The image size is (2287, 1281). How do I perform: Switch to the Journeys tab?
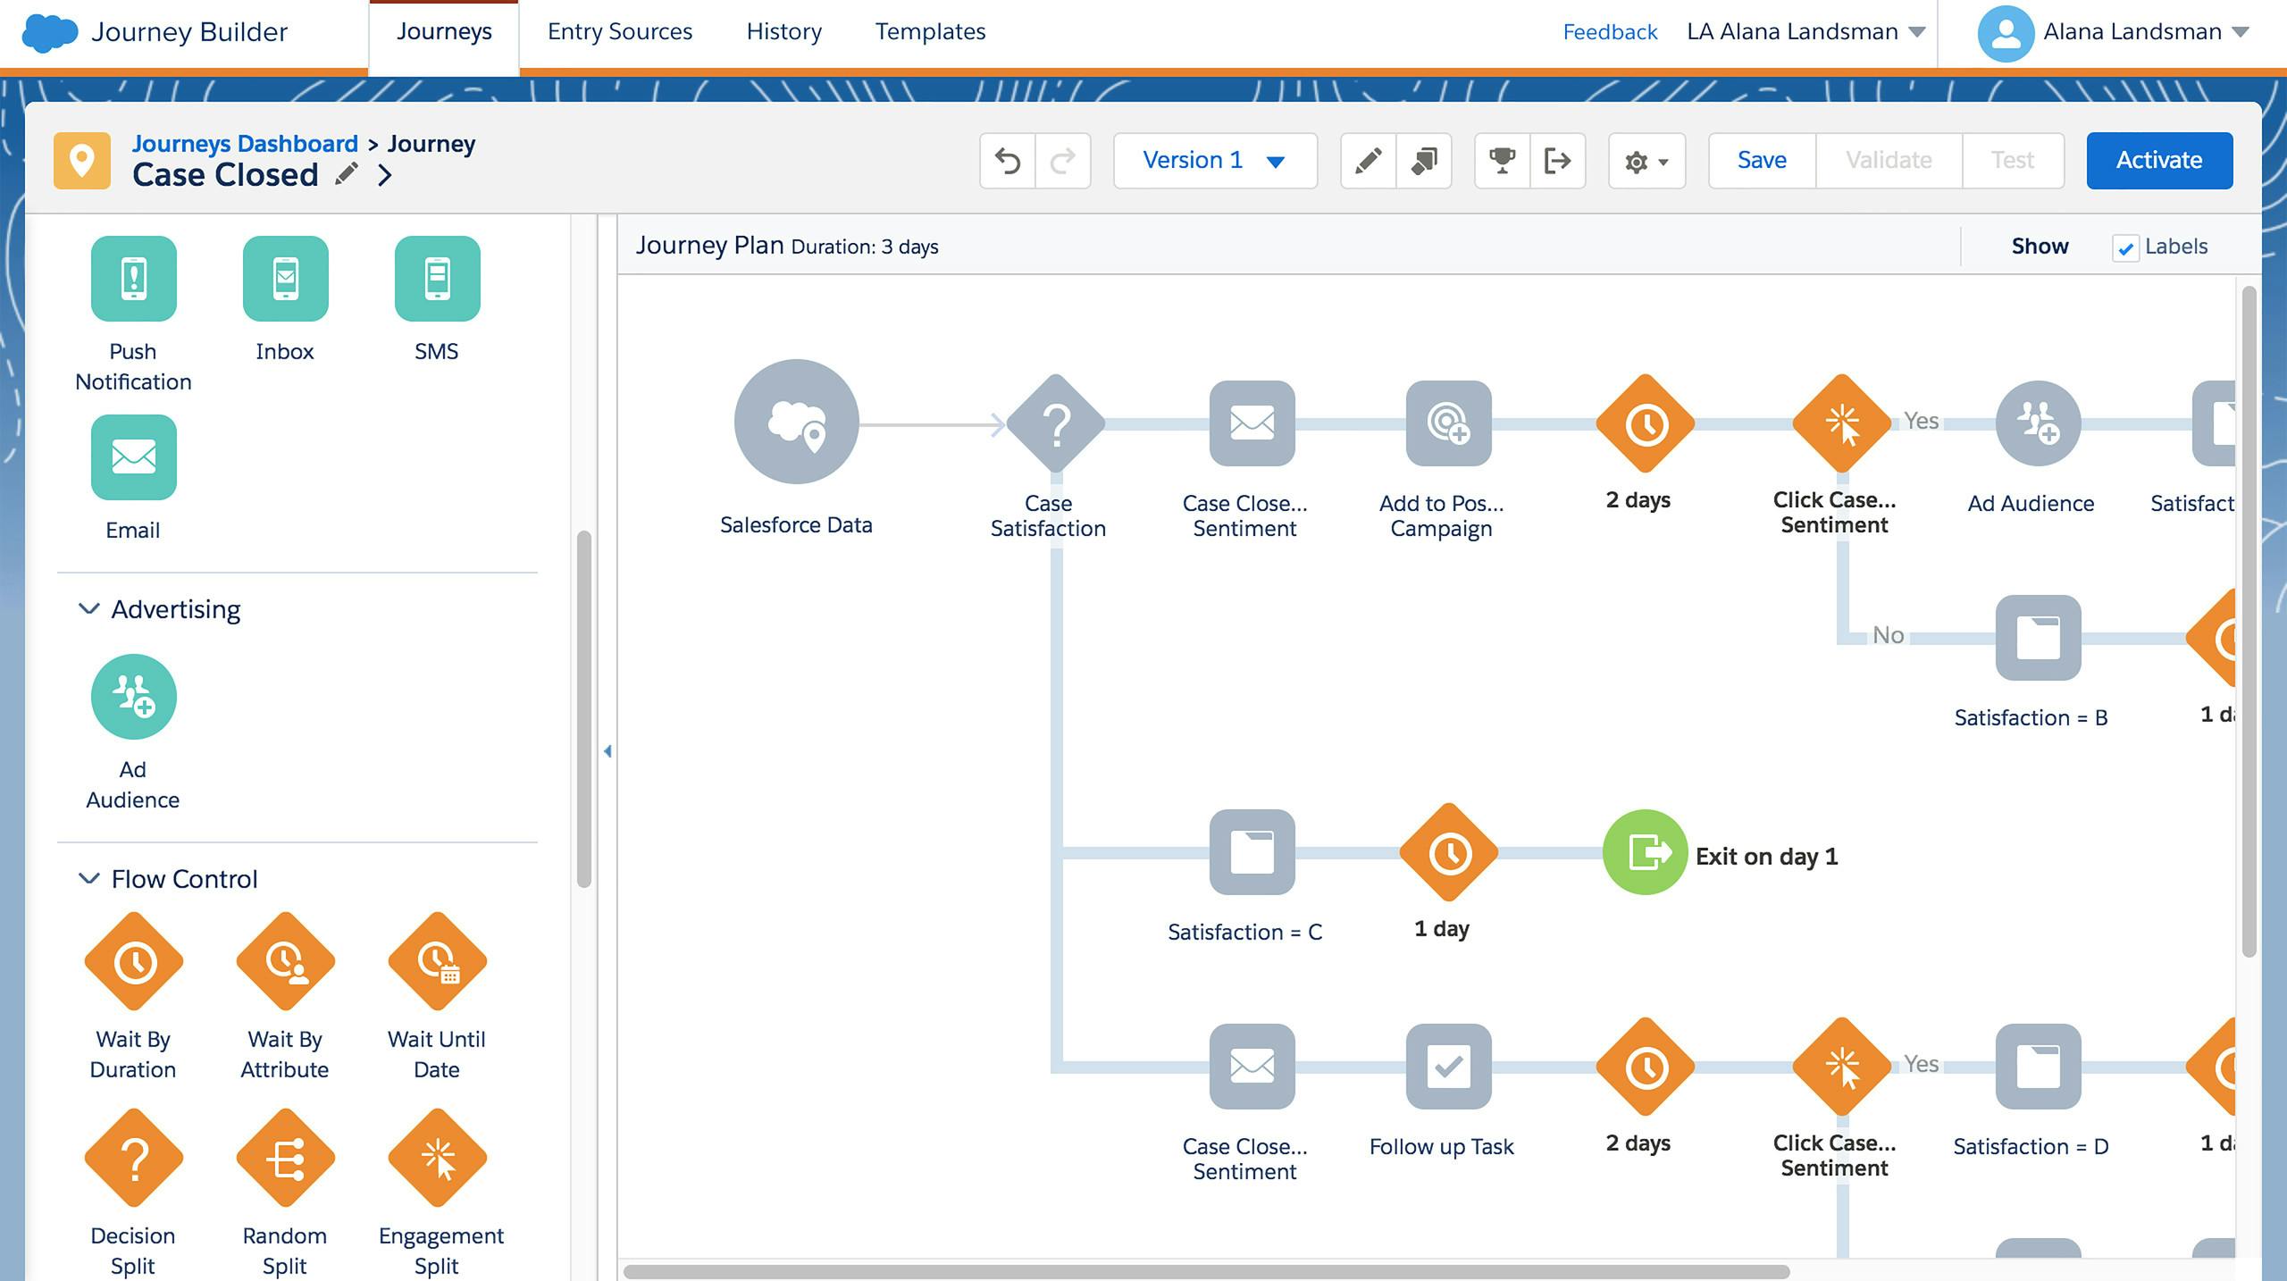click(x=444, y=32)
